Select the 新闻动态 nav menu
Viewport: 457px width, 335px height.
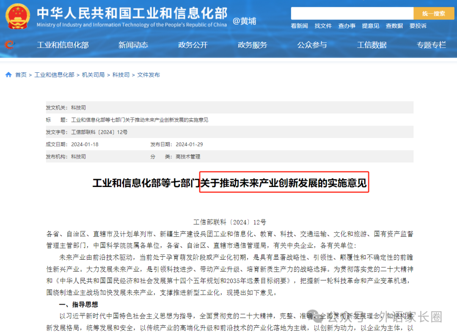(x=133, y=45)
